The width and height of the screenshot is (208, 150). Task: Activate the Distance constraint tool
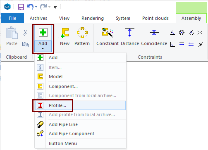pyautogui.click(x=130, y=33)
